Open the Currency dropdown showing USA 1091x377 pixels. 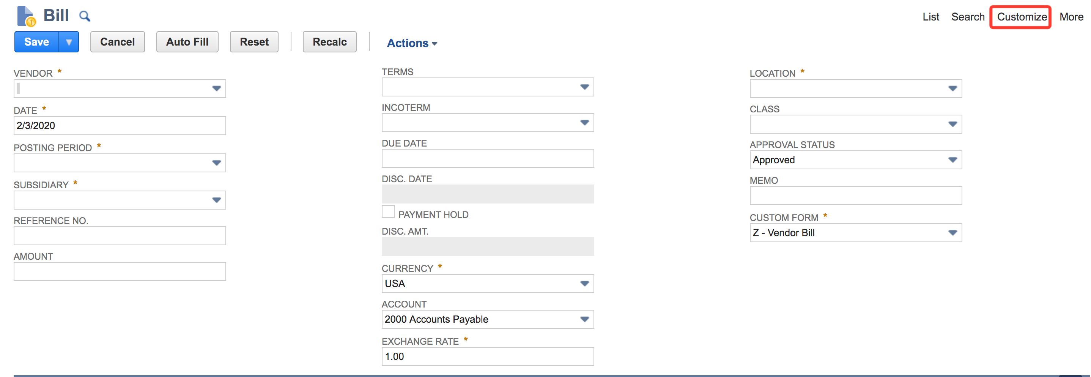[x=584, y=284]
